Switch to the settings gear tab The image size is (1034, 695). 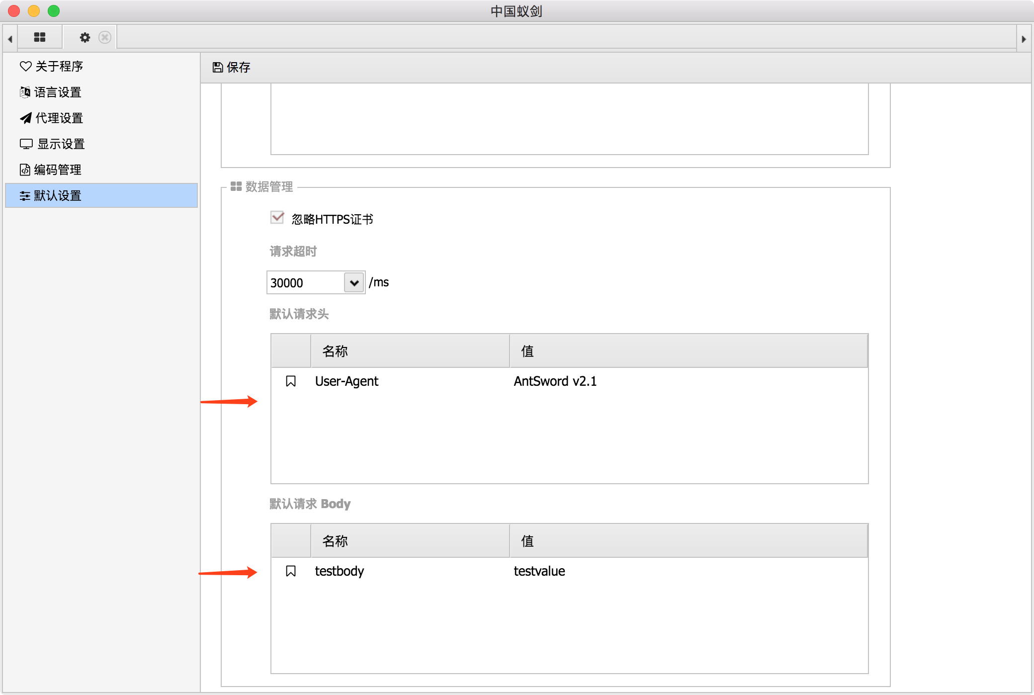coord(85,37)
